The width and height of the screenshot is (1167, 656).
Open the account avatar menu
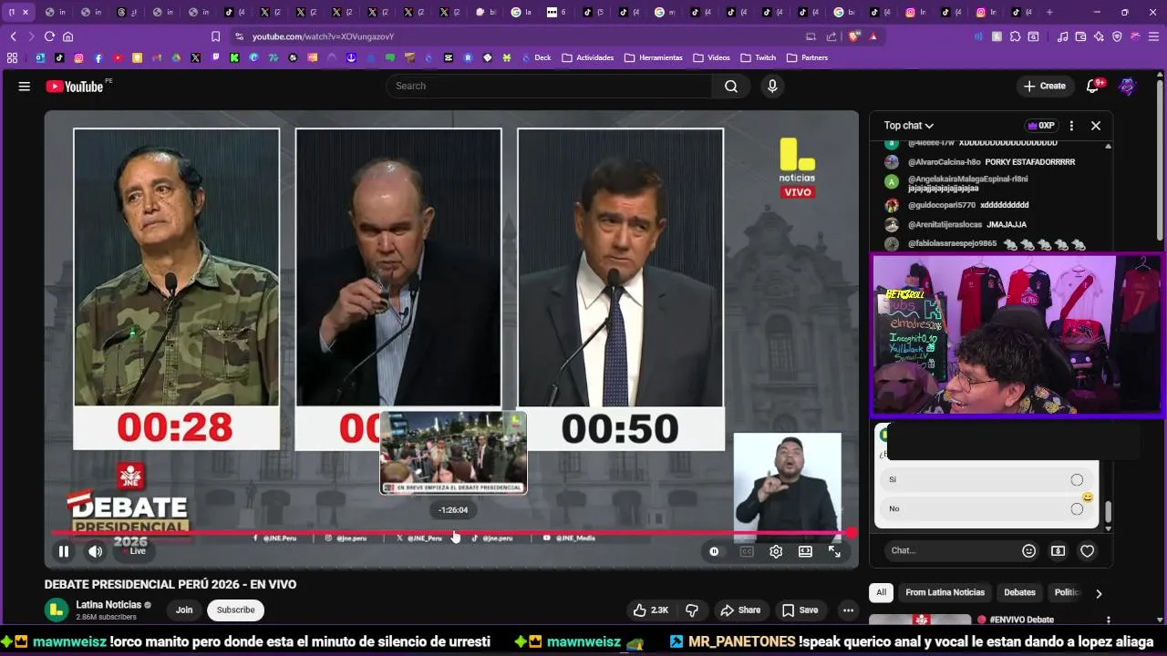click(x=1128, y=86)
